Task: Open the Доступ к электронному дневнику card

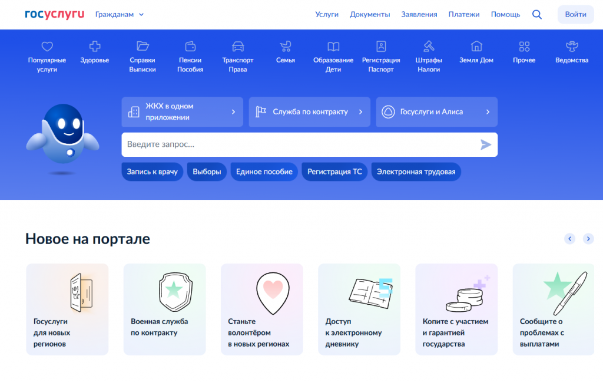Action: point(359,309)
